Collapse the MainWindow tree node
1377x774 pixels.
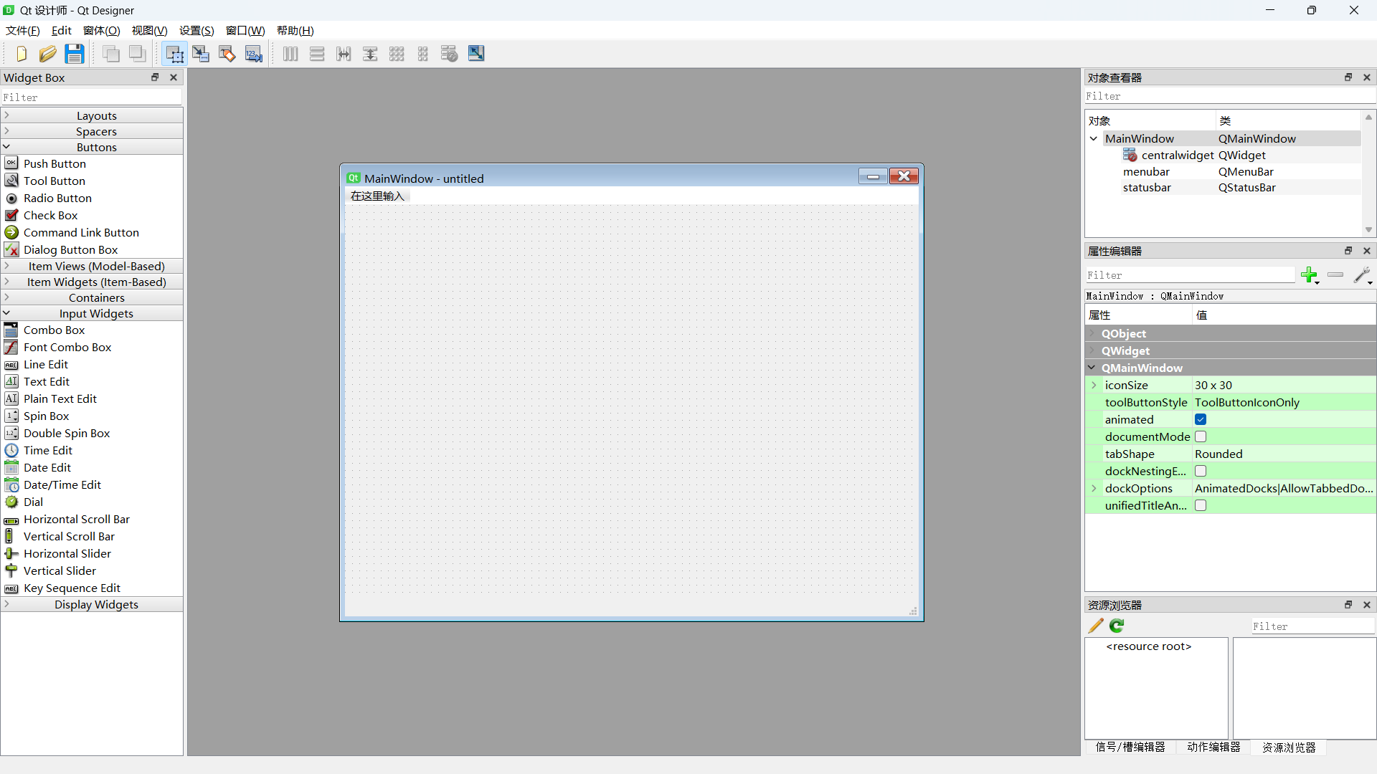click(x=1094, y=138)
